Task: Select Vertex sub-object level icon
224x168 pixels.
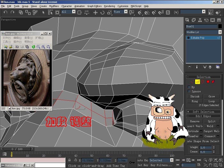Action: click(x=192, y=82)
